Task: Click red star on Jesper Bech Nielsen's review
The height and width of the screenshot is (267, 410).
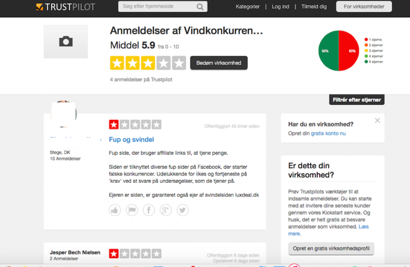Action: 114,254
